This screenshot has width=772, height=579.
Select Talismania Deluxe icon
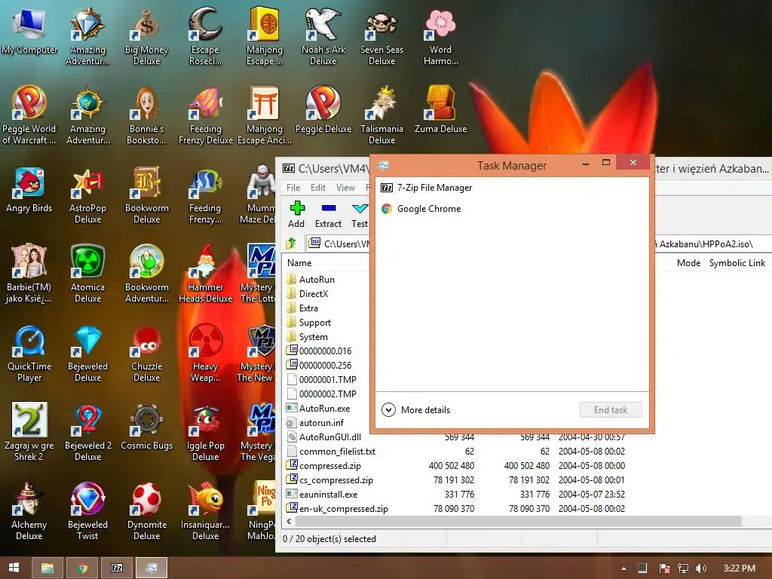381,115
